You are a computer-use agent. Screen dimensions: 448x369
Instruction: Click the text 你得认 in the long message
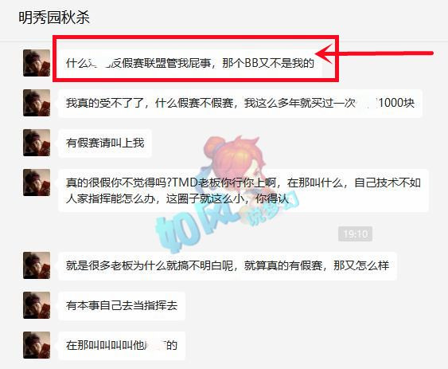click(x=272, y=198)
